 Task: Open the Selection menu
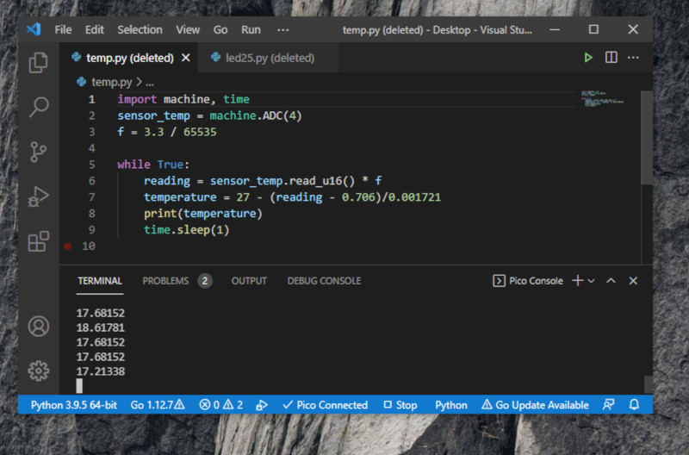140,29
